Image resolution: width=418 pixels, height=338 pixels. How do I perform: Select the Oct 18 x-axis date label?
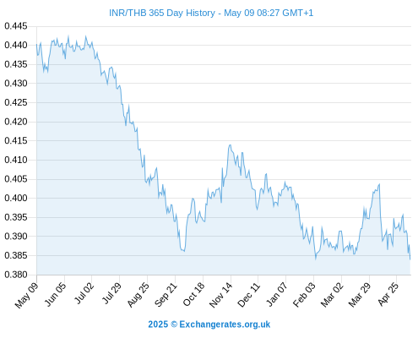[x=194, y=294]
